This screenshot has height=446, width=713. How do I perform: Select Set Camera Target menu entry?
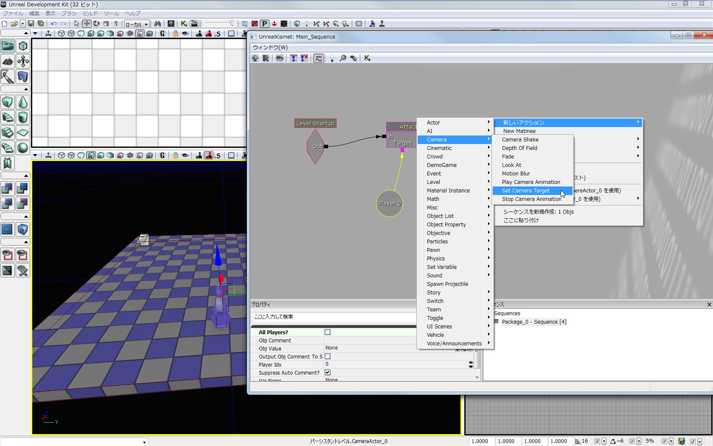coord(526,191)
